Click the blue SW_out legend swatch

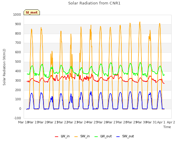point(118,137)
